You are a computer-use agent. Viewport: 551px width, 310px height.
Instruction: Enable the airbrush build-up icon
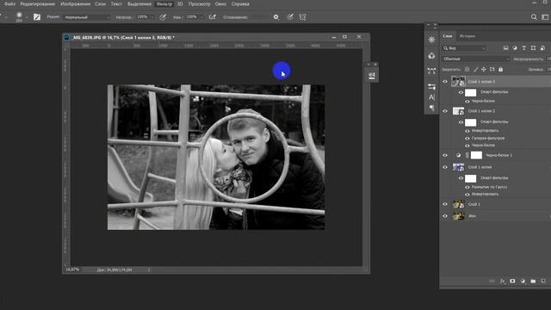tap(213, 17)
